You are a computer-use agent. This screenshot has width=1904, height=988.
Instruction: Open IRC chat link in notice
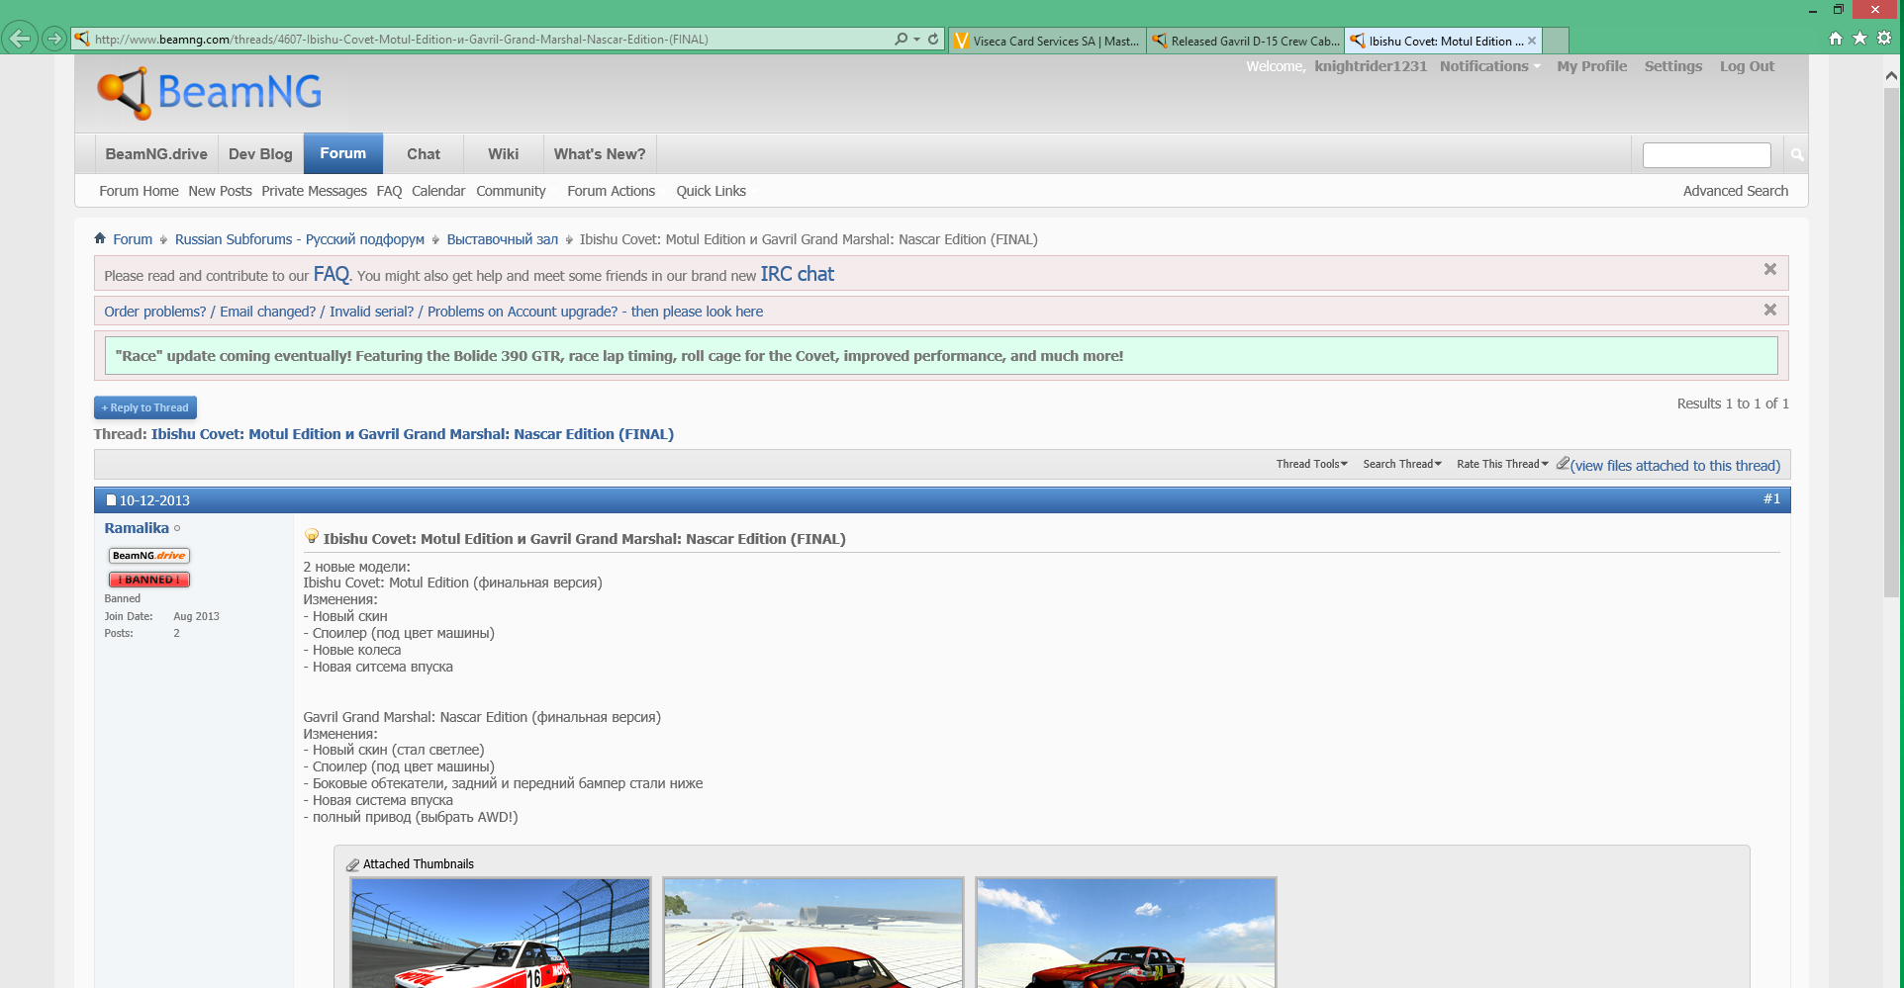797,274
